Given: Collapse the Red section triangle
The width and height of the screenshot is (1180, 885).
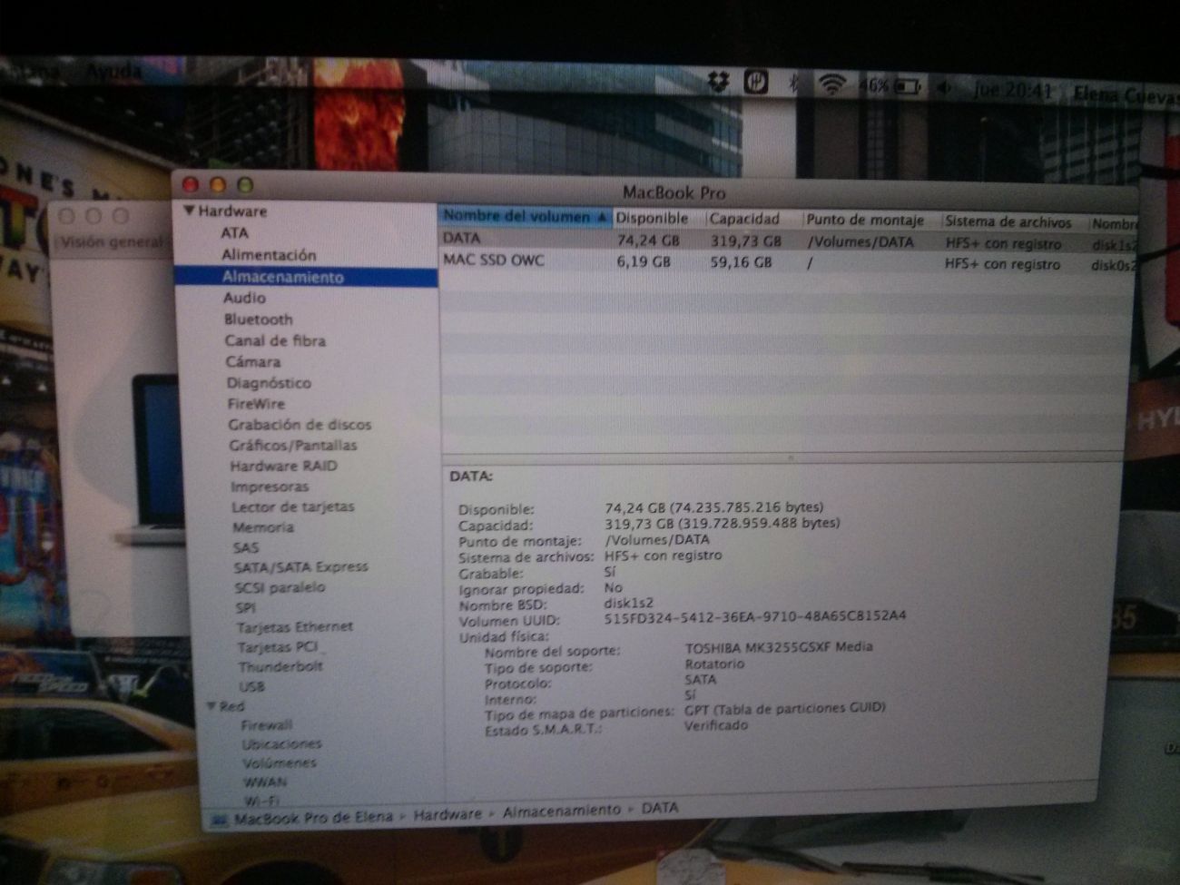Looking at the screenshot, I should (211, 705).
